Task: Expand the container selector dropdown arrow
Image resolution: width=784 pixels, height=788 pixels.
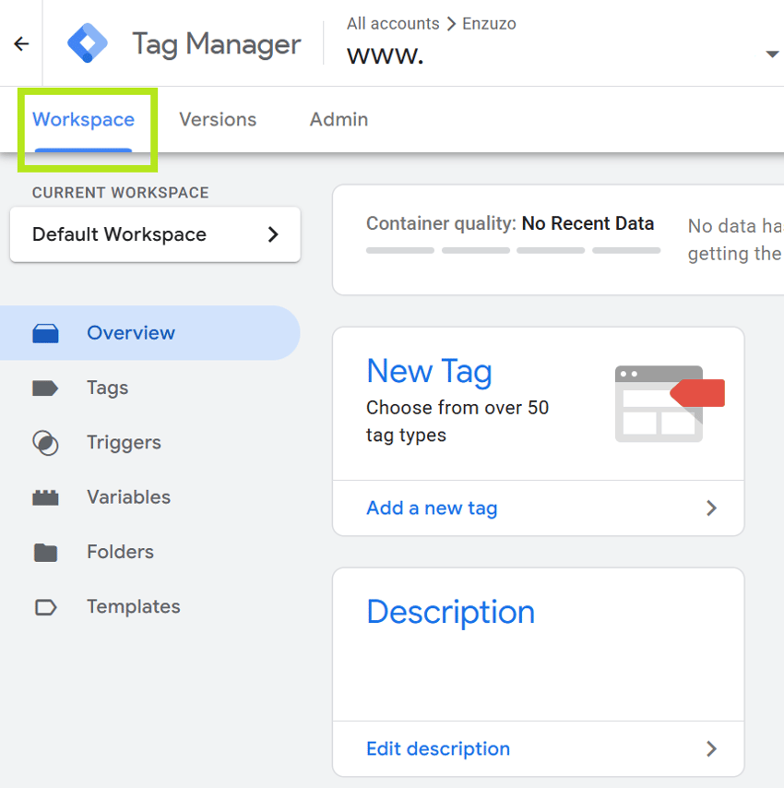Action: pos(772,54)
